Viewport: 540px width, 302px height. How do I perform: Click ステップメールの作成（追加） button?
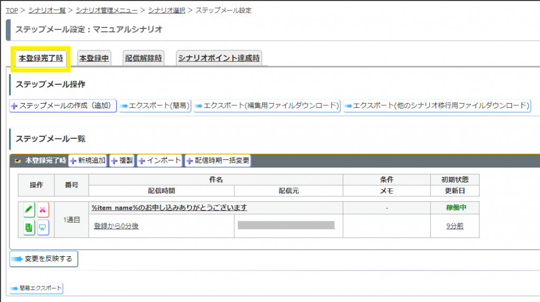point(63,105)
